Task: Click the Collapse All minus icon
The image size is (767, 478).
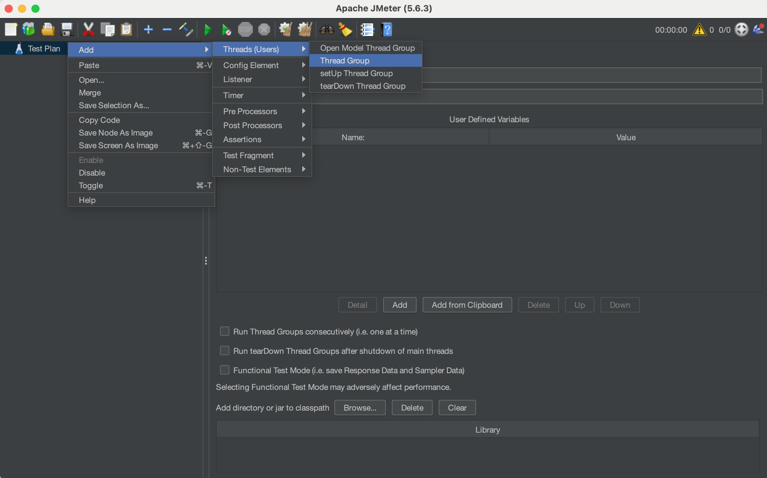Action: point(167,30)
